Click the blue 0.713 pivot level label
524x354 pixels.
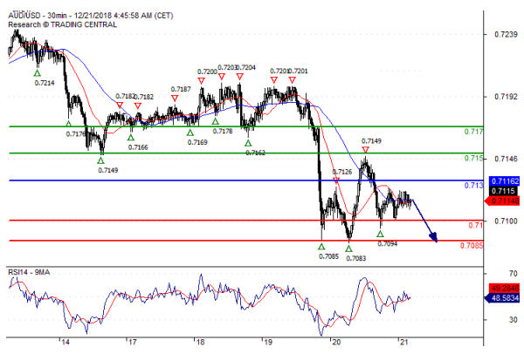point(474,186)
